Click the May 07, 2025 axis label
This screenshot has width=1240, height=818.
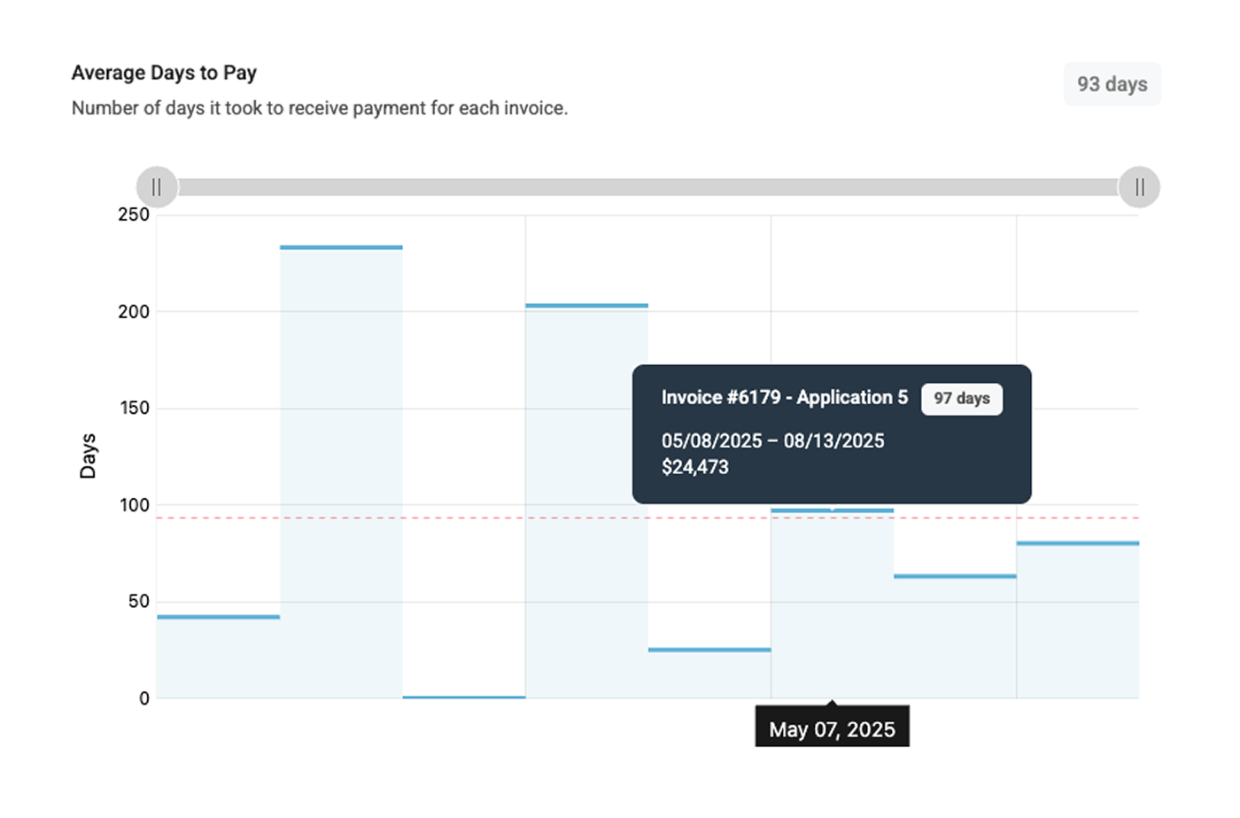[832, 729]
